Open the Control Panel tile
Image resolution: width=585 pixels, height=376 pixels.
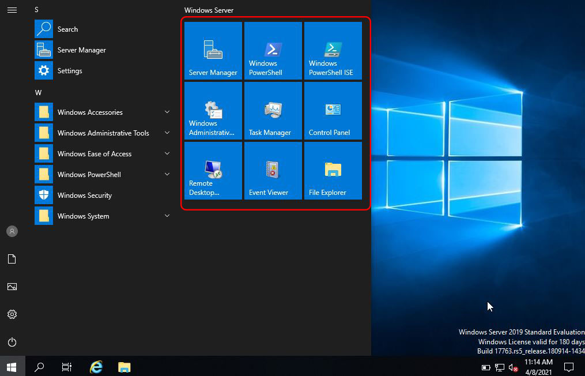[x=333, y=110]
